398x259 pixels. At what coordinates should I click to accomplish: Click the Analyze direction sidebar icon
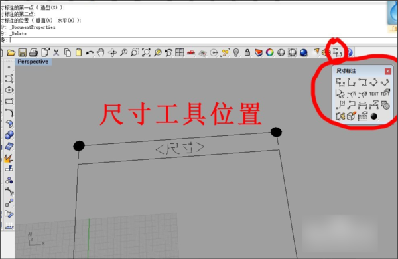[9, 215]
